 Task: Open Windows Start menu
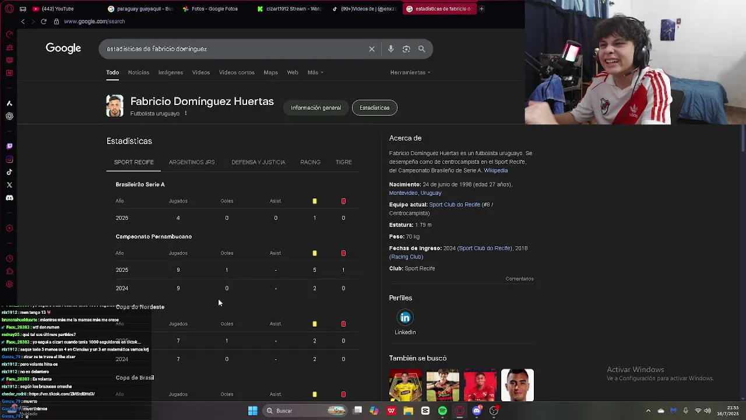pos(253,411)
